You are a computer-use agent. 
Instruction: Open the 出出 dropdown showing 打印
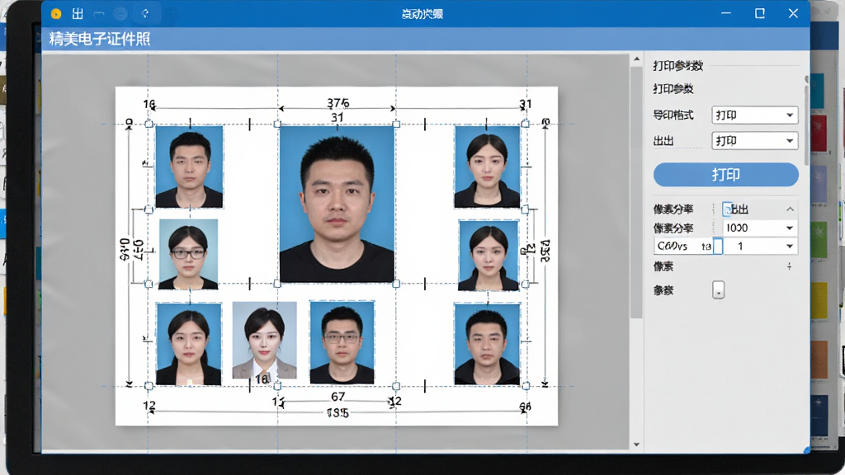(754, 141)
